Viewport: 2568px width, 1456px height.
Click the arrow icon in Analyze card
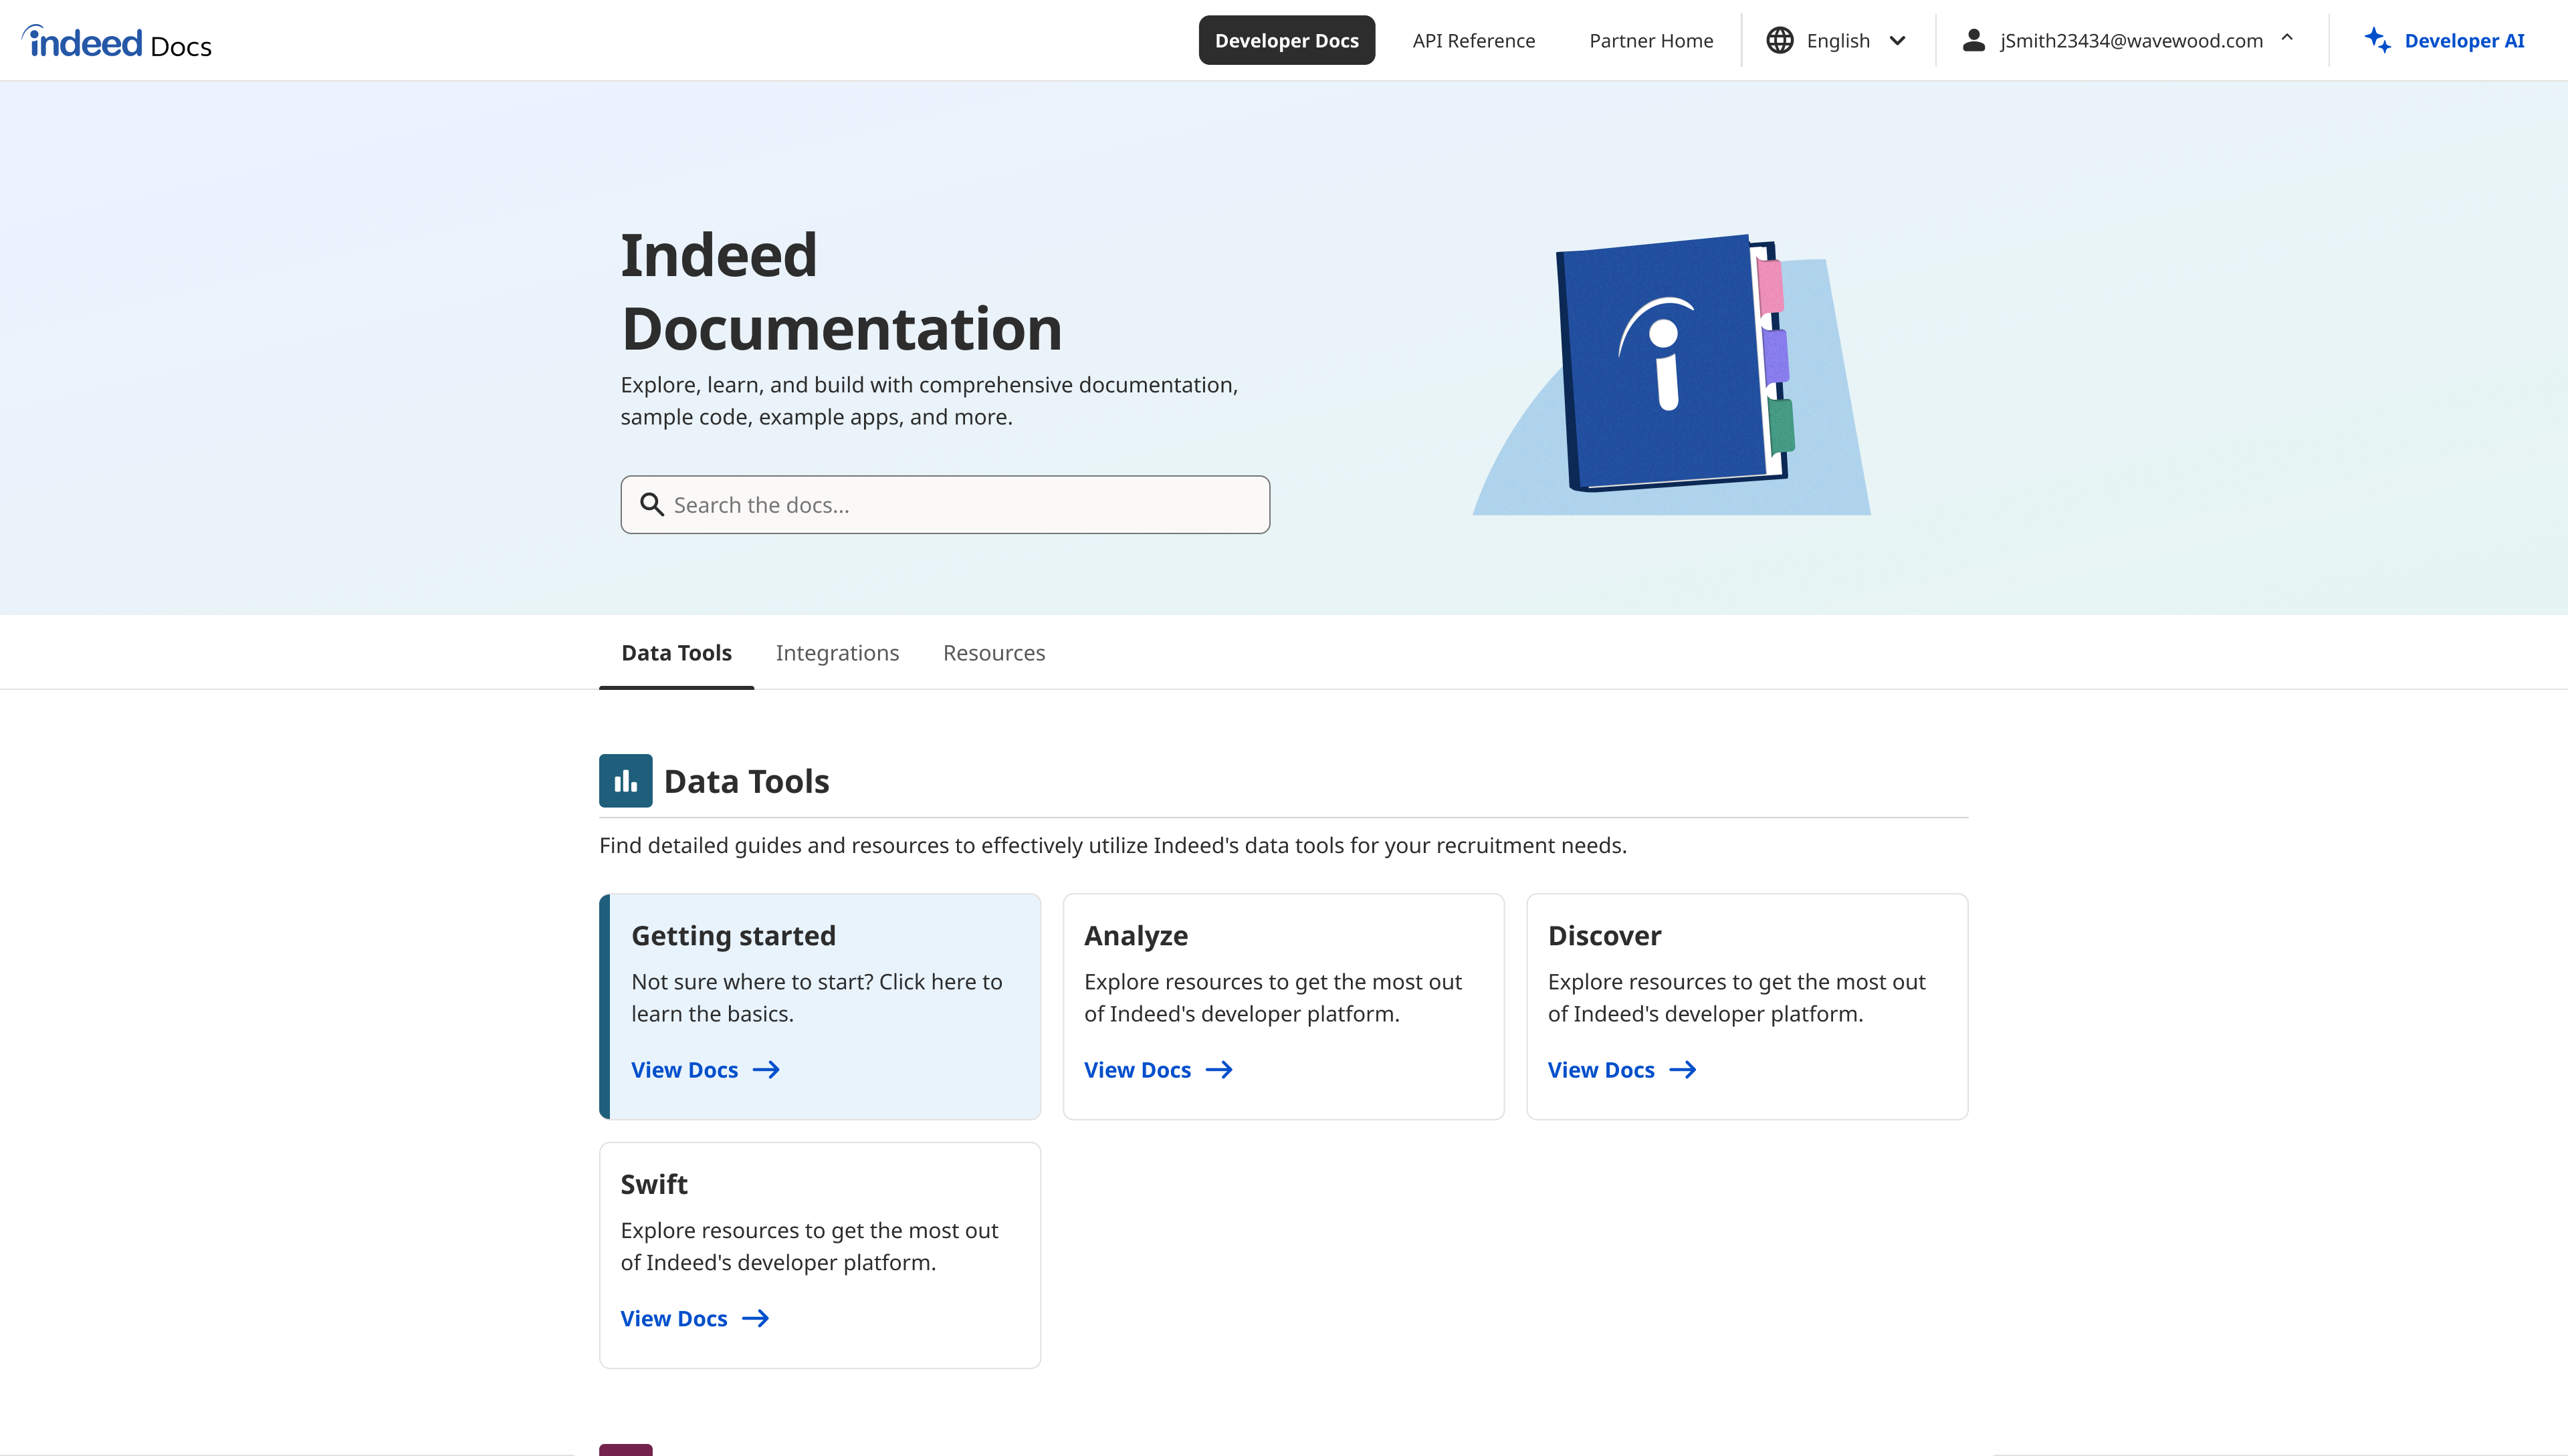(x=1218, y=1070)
